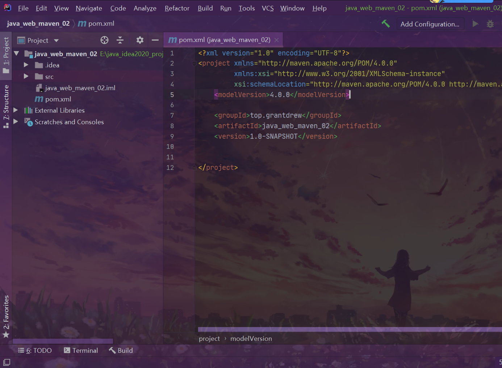Open the Window menu
This screenshot has height=368, width=502.
292,8
